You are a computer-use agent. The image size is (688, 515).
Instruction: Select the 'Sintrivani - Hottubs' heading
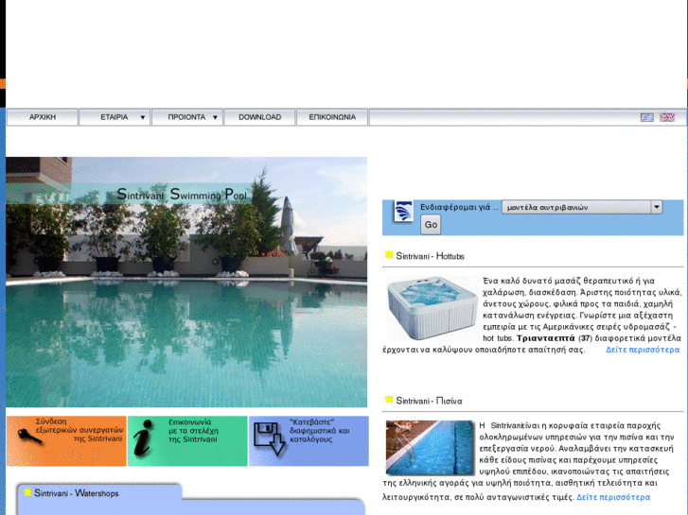coord(430,256)
